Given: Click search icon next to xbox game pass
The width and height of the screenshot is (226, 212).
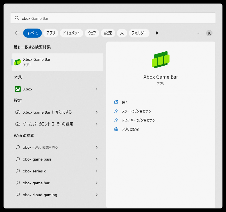Looking at the screenshot, I should click(18, 159).
